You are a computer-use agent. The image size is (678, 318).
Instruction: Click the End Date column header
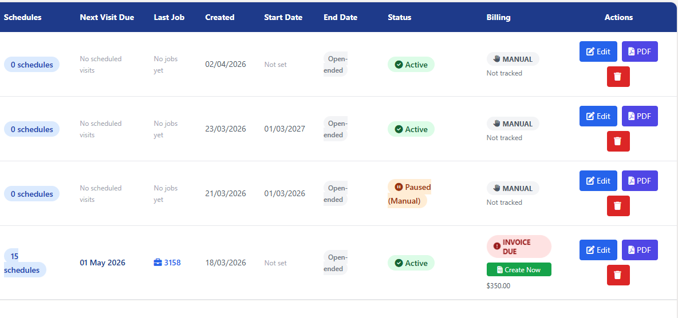coord(340,17)
